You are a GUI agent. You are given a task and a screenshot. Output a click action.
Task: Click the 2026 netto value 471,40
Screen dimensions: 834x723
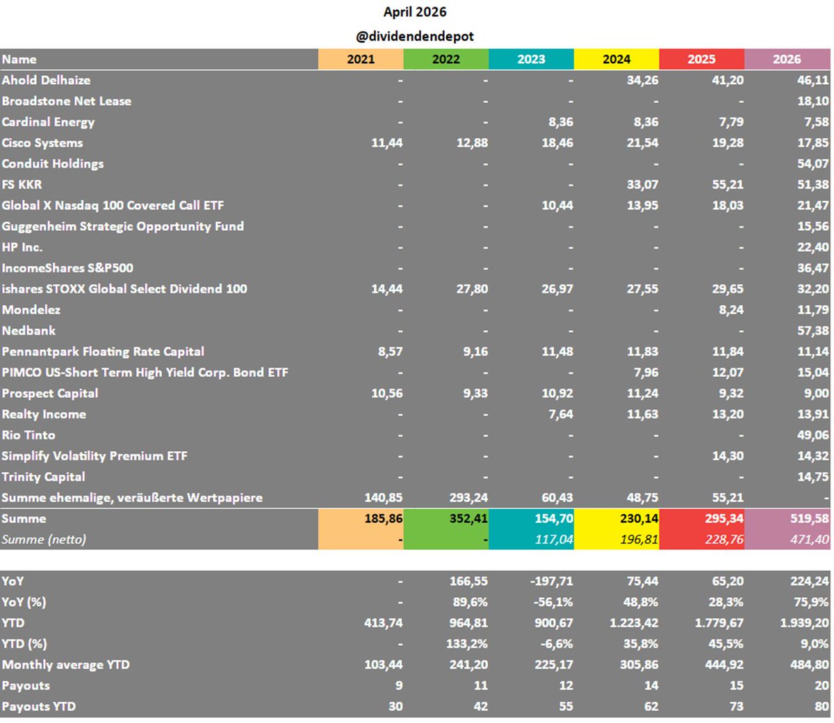810,539
